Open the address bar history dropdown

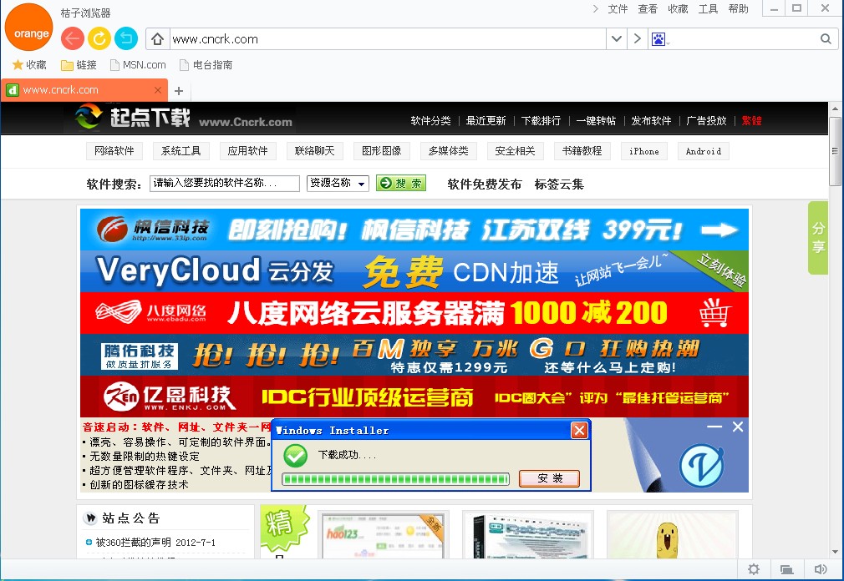617,38
